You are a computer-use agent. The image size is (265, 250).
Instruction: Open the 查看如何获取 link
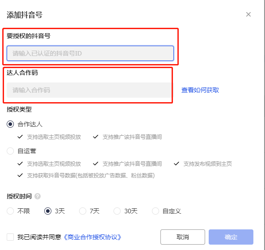coord(200,90)
